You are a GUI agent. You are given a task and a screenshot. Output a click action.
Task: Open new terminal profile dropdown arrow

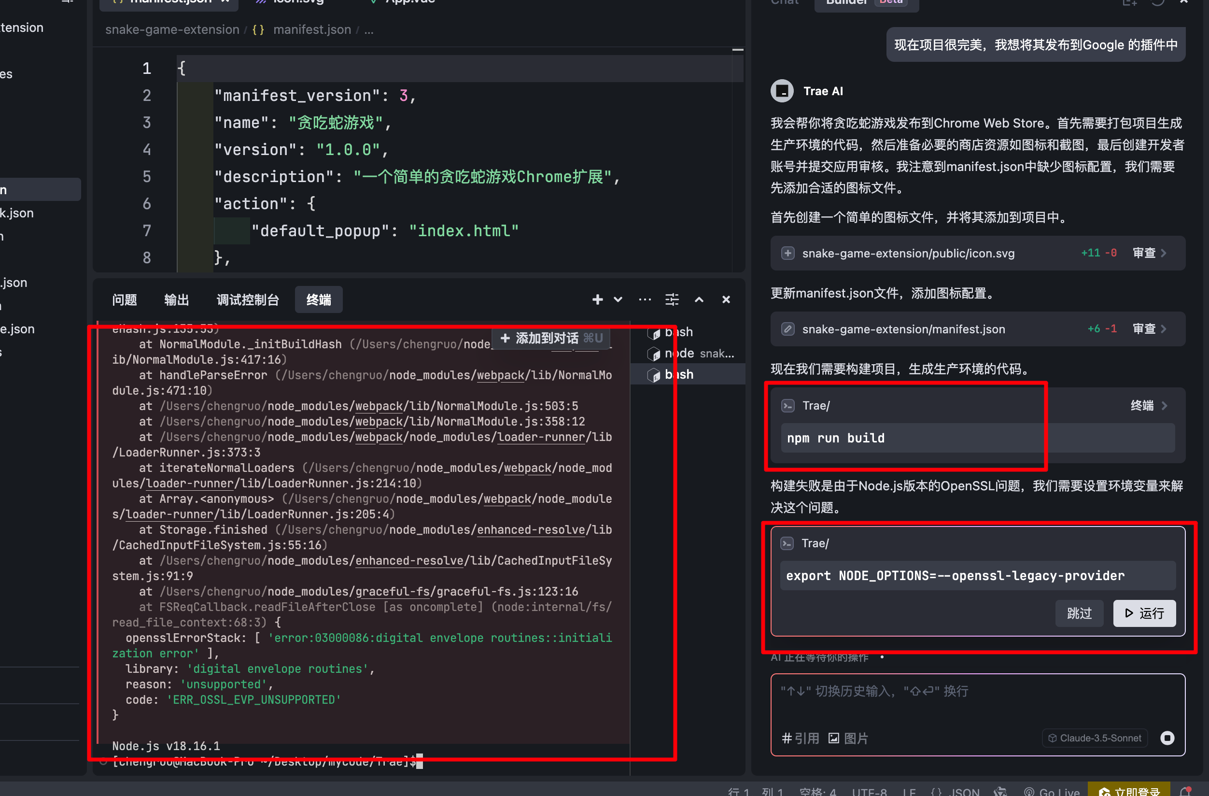click(x=618, y=299)
